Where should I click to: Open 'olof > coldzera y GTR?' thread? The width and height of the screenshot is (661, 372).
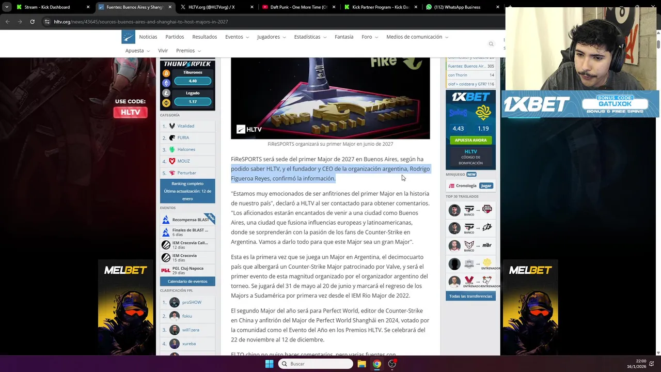coord(470,84)
